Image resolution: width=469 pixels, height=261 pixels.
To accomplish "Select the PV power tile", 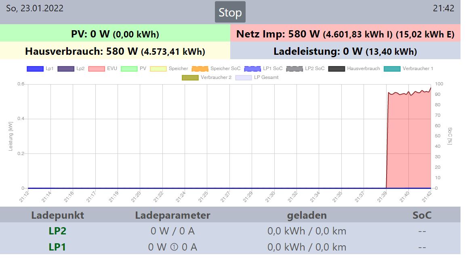I will click(115, 34).
